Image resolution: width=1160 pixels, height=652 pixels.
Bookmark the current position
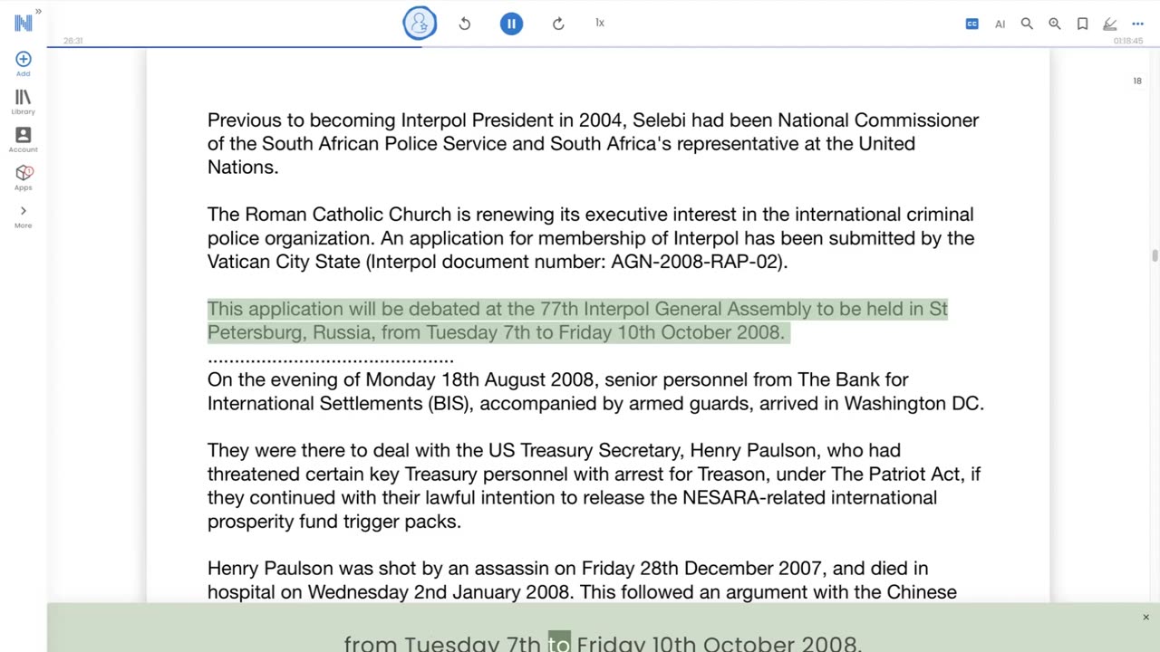coord(1082,24)
